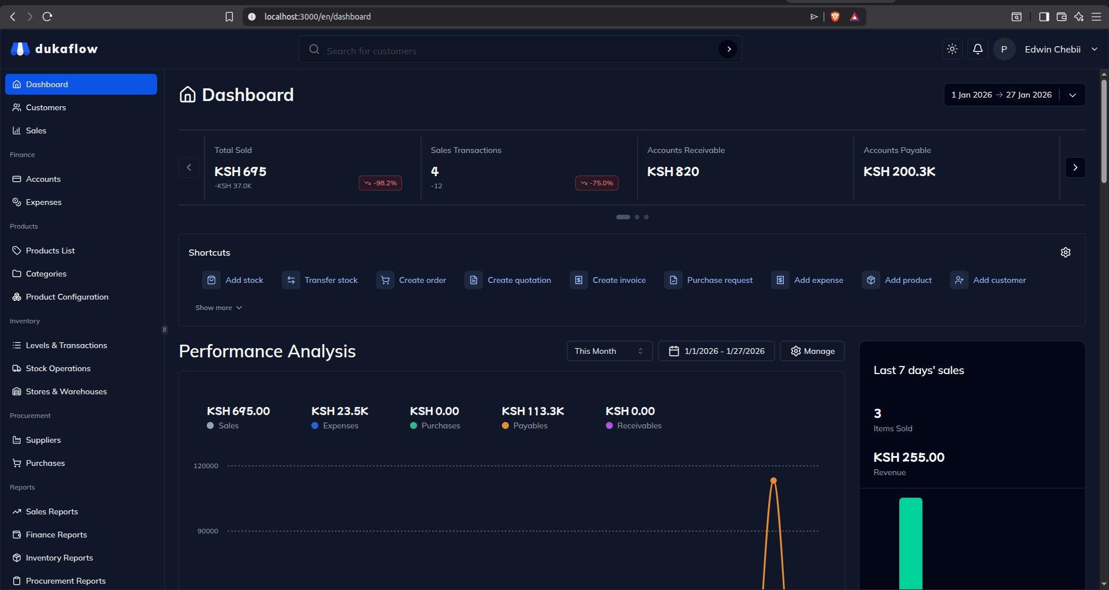Click the Add expense shortcut icon
The image size is (1109, 590).
pos(780,280)
